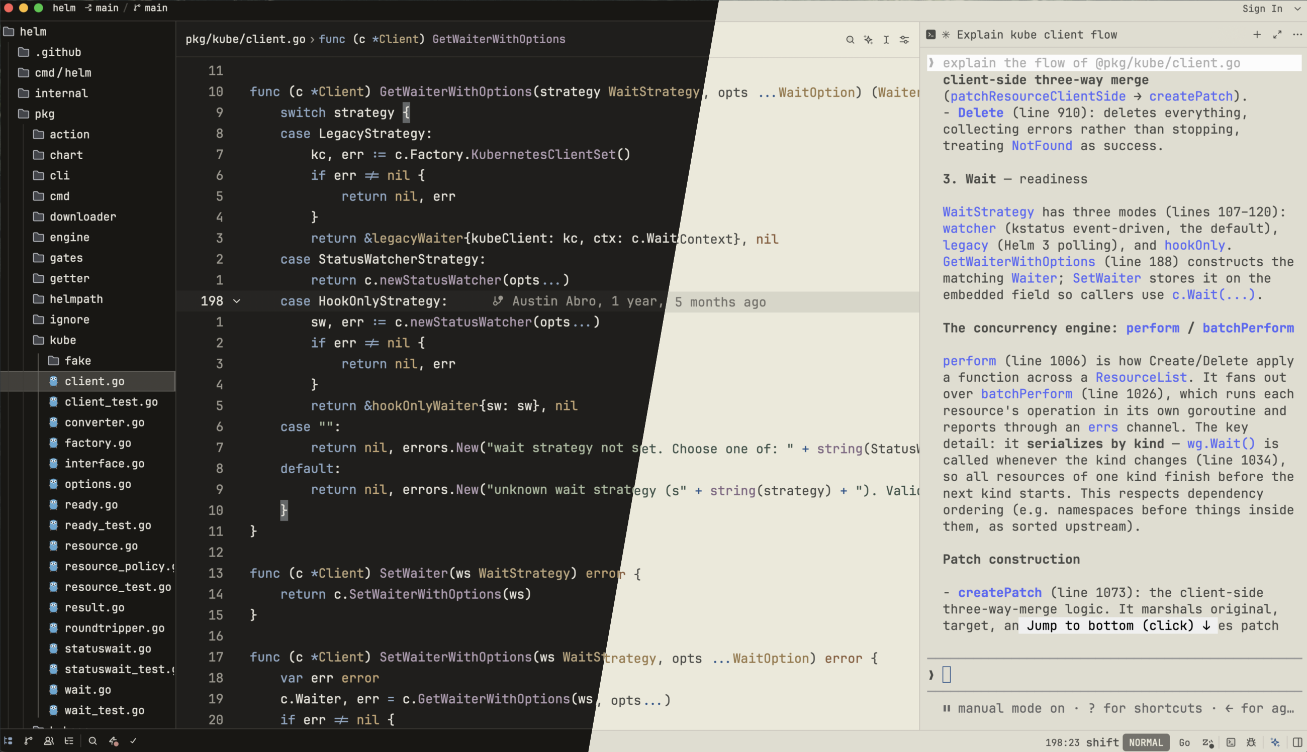
Task: Open the Sign In dropdown arrow
Action: [1297, 9]
